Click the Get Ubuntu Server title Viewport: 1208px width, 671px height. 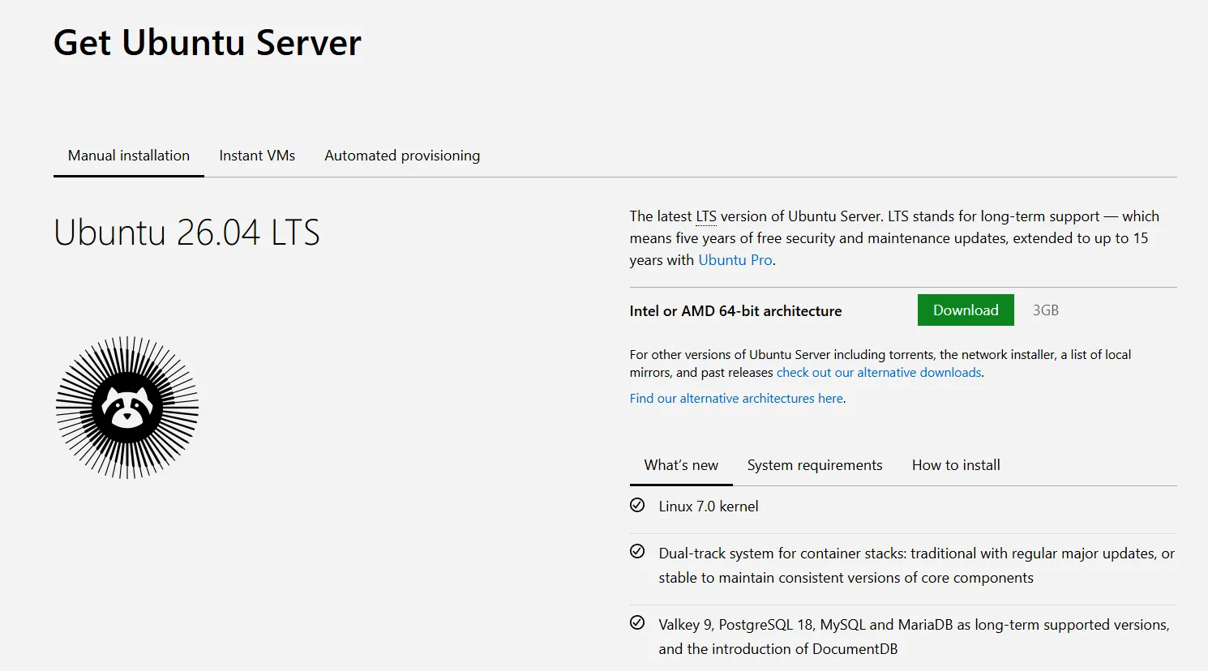208,43
